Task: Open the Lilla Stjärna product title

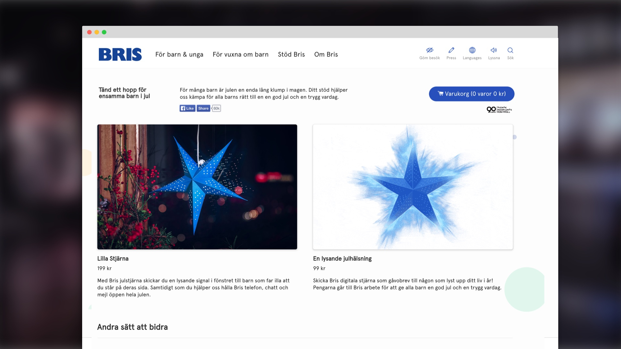Action: (x=113, y=259)
